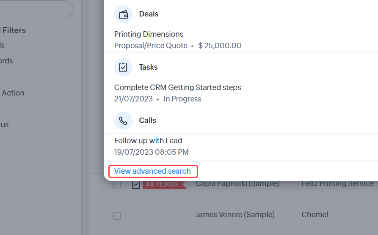Open James Venere (Sample) lead record

pos(235,215)
